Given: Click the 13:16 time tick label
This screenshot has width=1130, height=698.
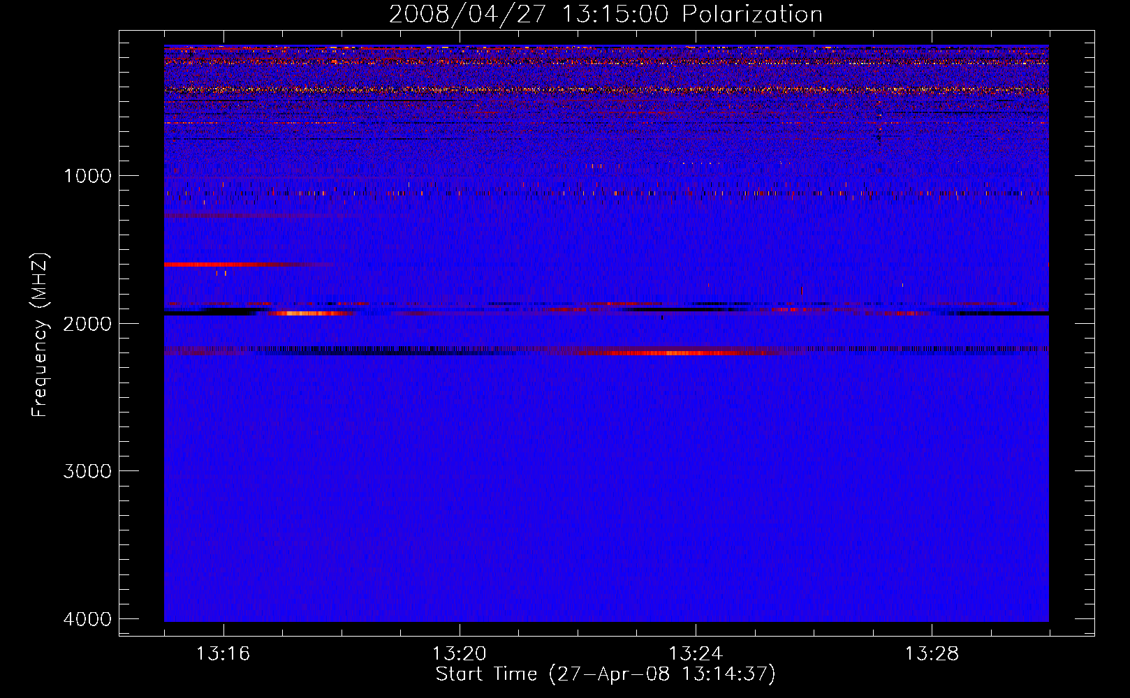Looking at the screenshot, I should (x=223, y=654).
